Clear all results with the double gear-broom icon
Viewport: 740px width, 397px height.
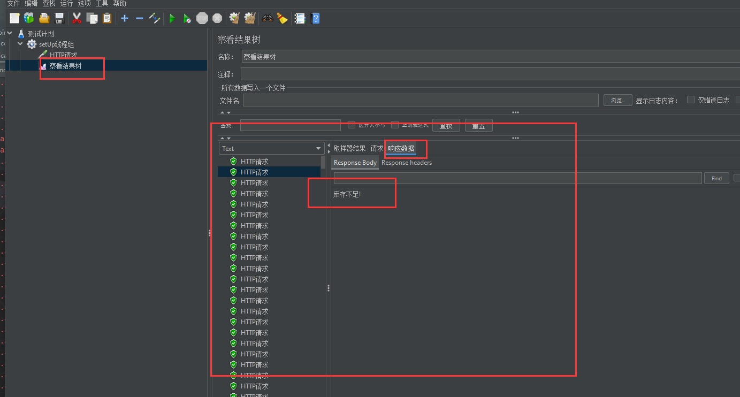pyautogui.click(x=250, y=19)
